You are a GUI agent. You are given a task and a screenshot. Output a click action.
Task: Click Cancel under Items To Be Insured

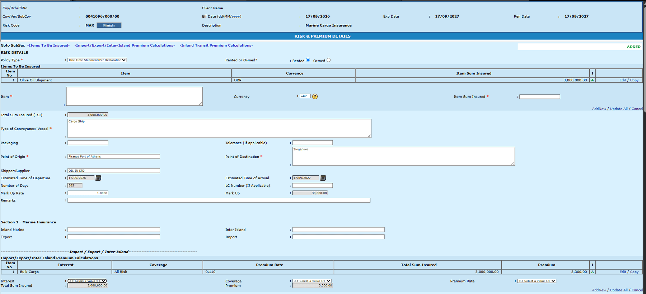coord(637,109)
